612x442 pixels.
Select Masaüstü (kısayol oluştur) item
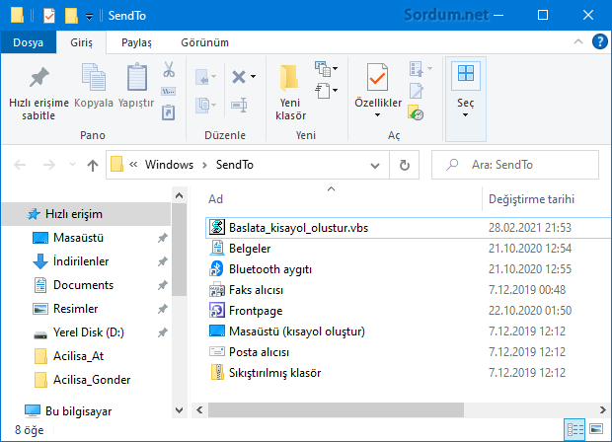pos(409,331)
